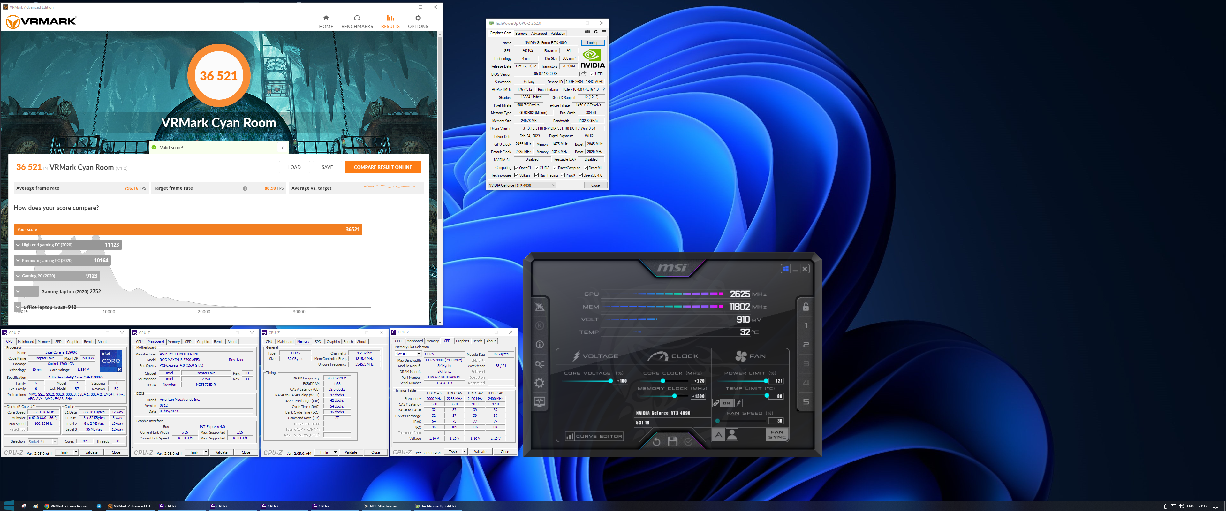Open Tools dropdown arrow in CPU-Z Memory window
The width and height of the screenshot is (1226, 511).
tap(335, 453)
